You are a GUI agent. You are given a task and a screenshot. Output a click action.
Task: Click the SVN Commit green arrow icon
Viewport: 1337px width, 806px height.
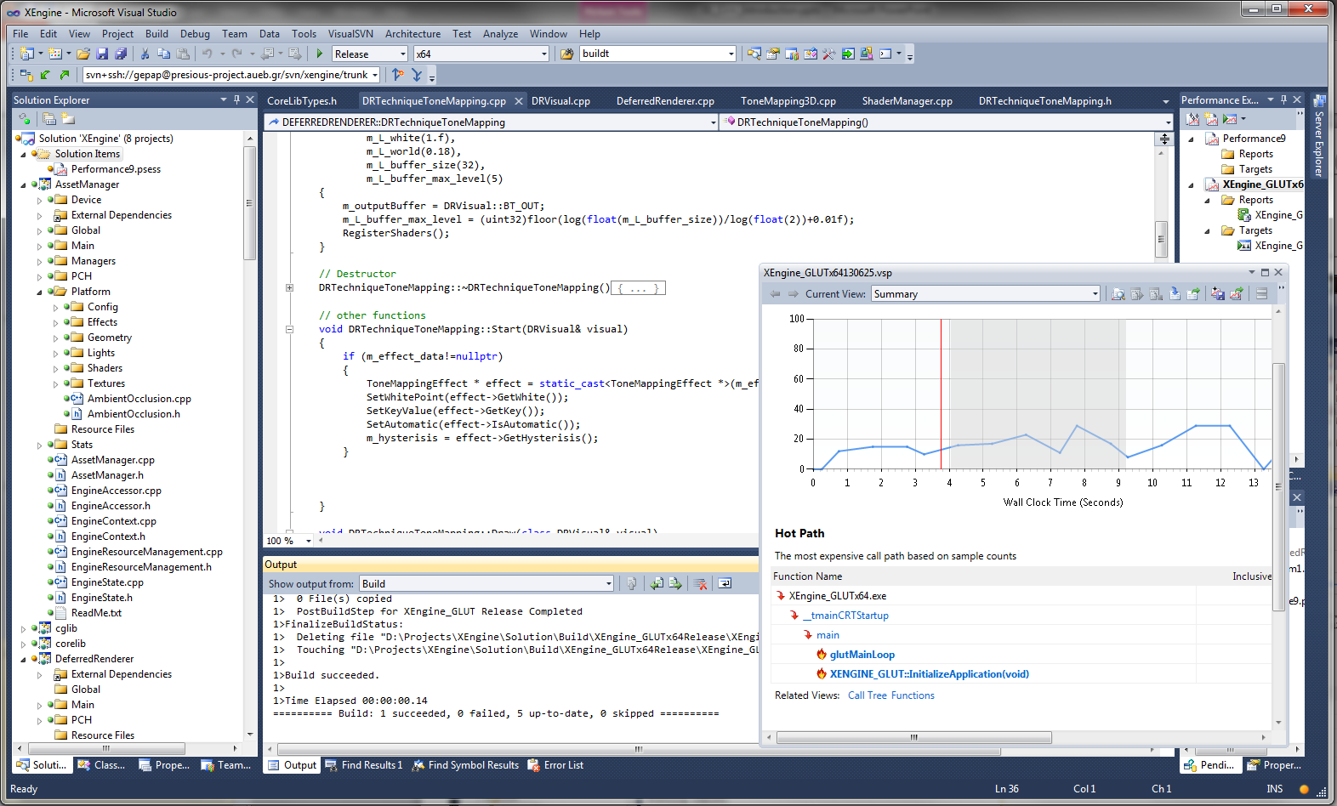click(x=64, y=75)
